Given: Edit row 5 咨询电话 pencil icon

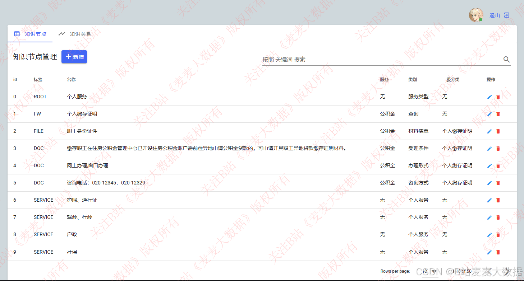Looking at the screenshot, I should [x=489, y=183].
